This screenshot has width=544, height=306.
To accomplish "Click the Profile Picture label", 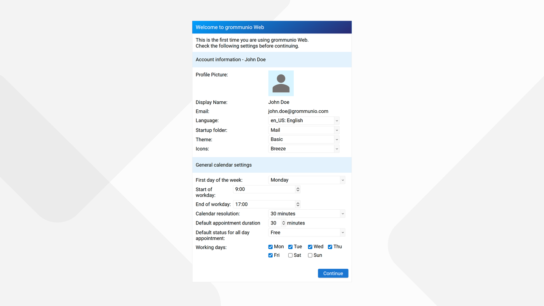I will click(212, 75).
